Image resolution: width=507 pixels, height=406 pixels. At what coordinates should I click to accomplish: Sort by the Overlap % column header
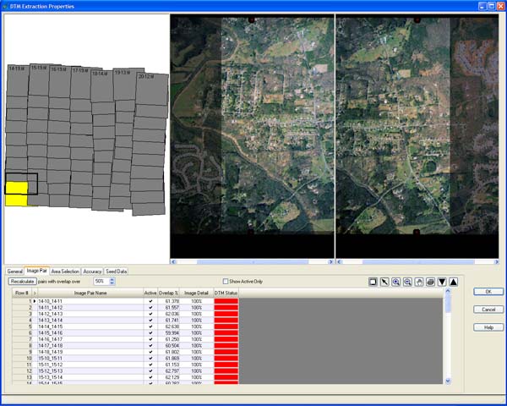169,293
